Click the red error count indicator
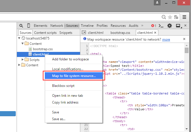 coord(154,26)
